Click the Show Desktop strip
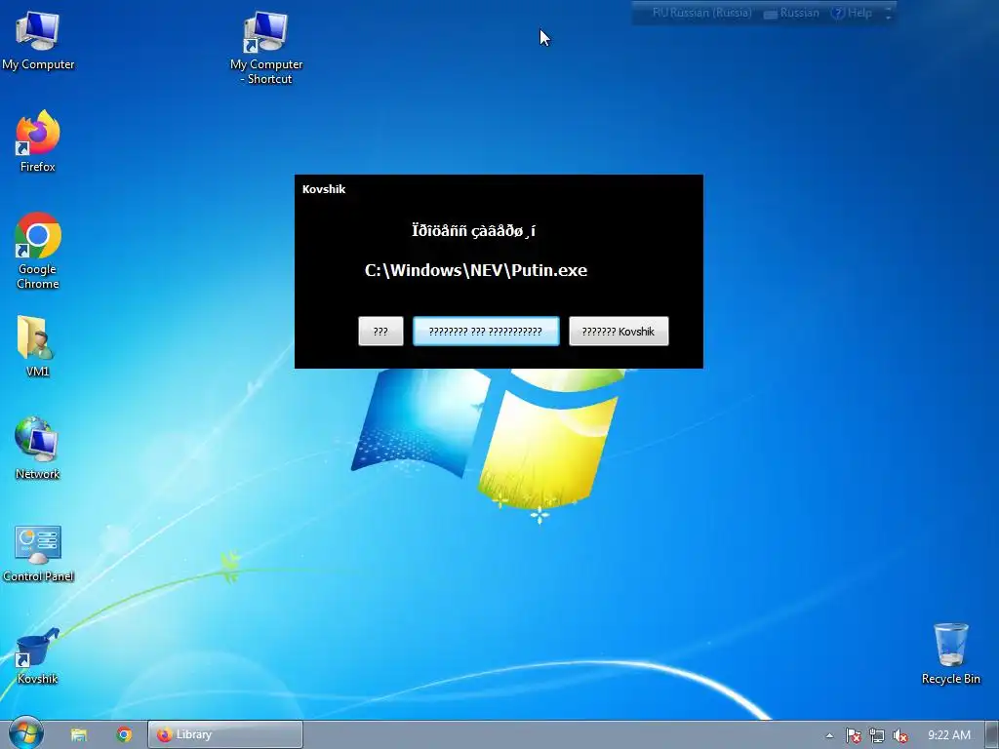Screen dimensions: 999x749 pos(992,734)
